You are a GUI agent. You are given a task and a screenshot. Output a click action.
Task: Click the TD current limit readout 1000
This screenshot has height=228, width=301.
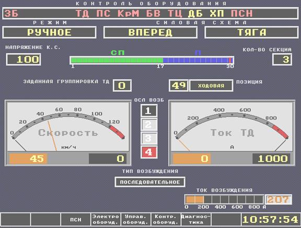271,159
